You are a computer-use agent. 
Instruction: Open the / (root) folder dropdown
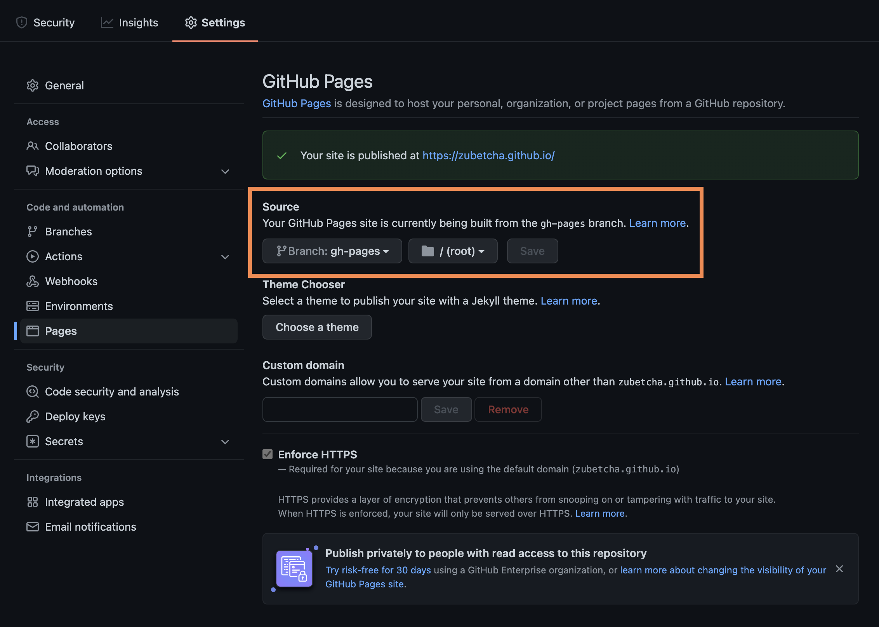pos(453,251)
